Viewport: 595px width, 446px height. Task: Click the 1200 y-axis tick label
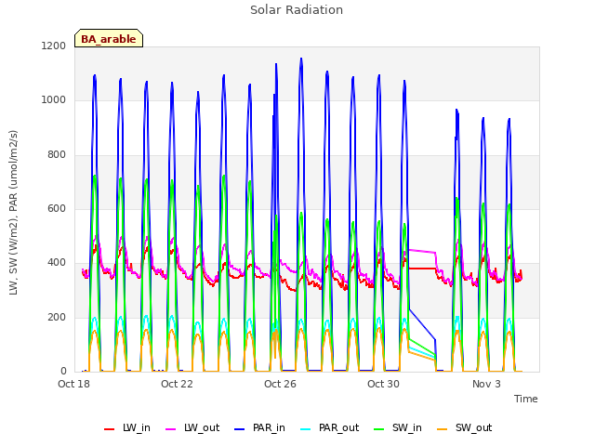(54, 46)
